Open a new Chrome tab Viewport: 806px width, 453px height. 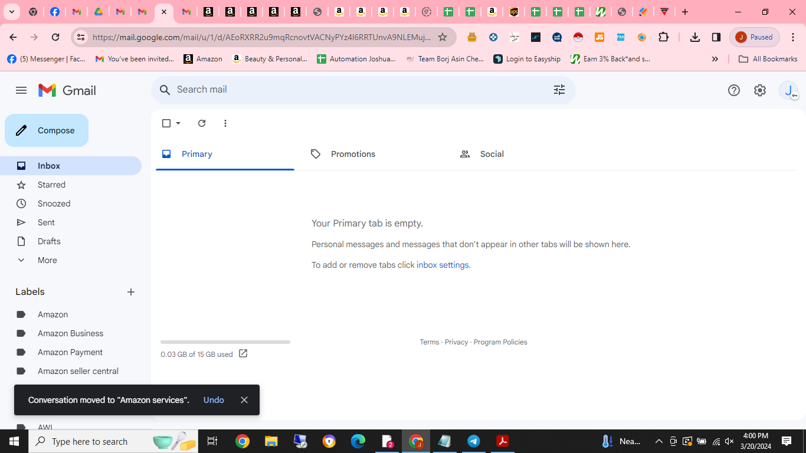[x=685, y=12]
